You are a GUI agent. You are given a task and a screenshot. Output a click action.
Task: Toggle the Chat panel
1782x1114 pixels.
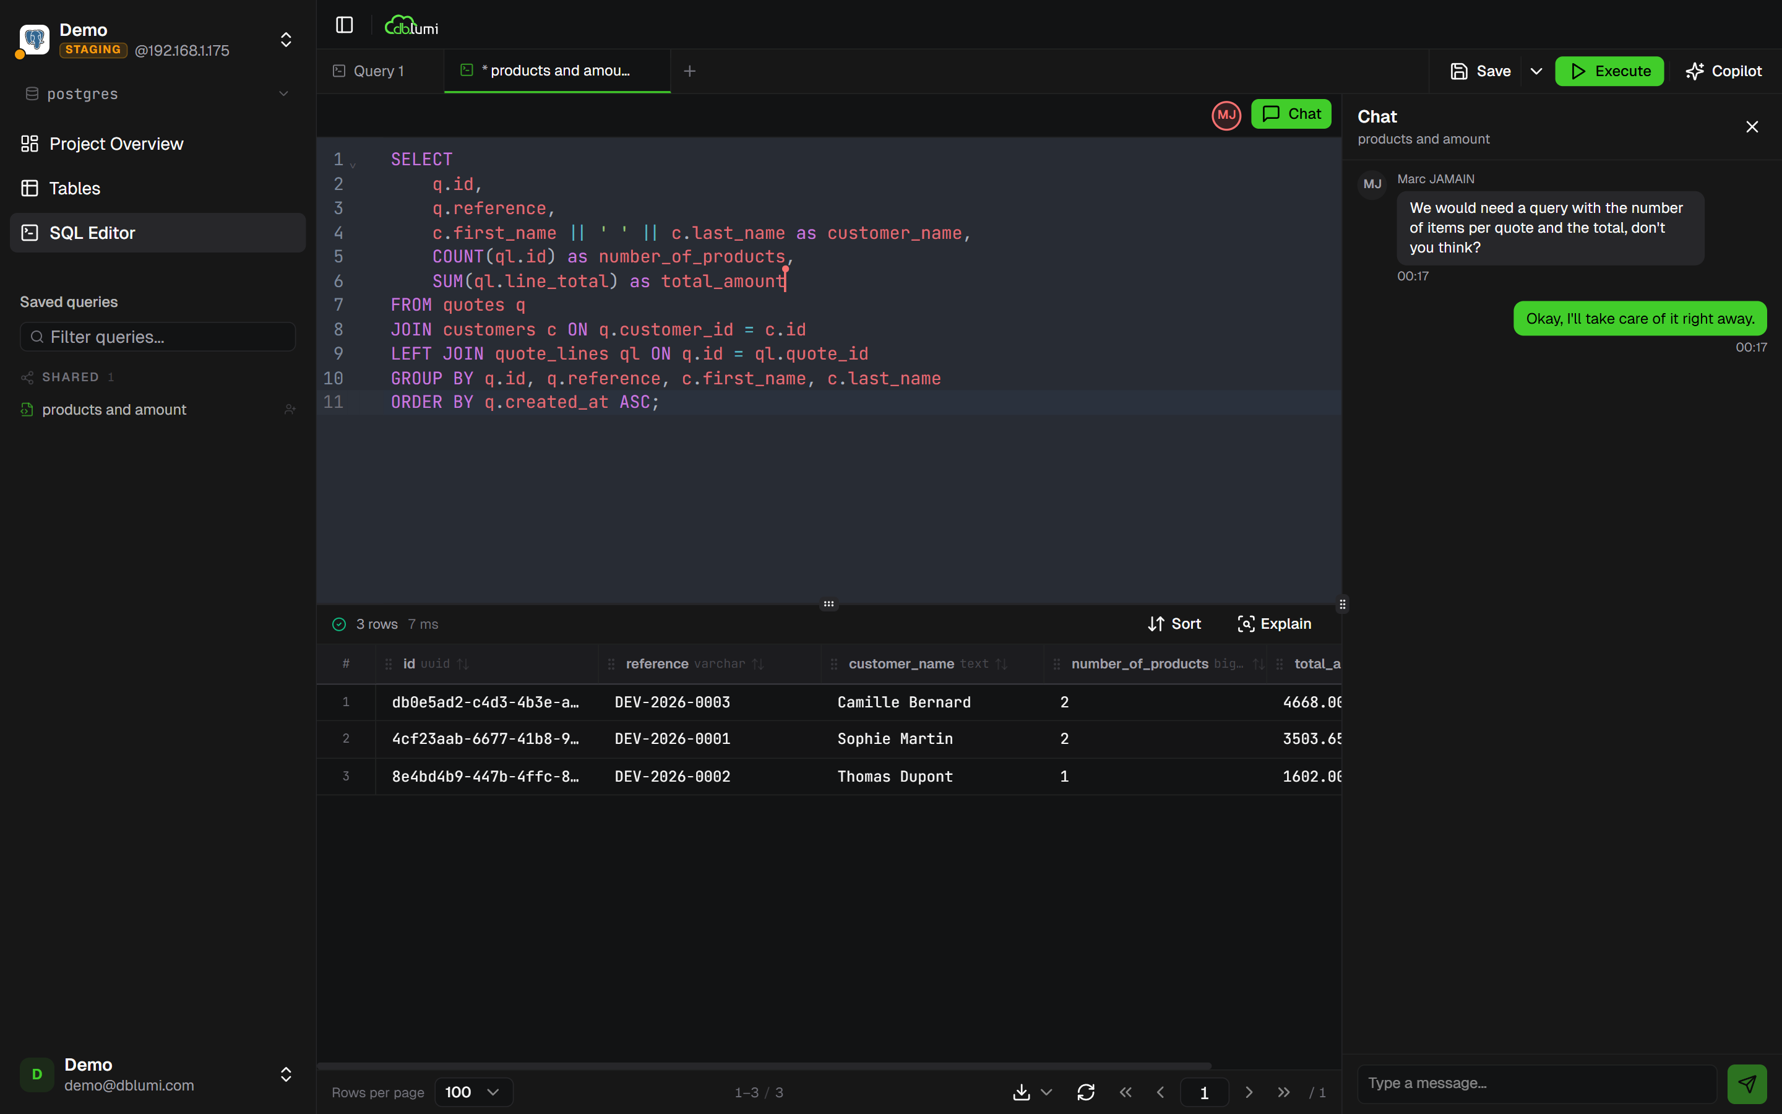(x=1291, y=113)
